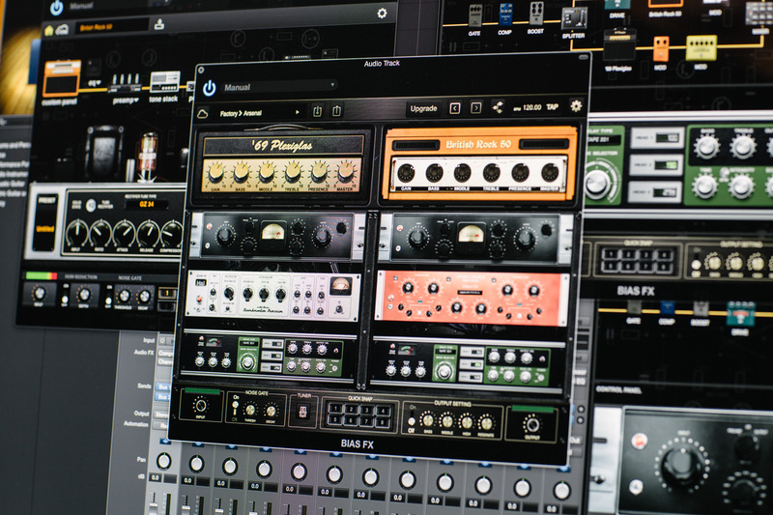Select left tube compressor rack VU meter
Image resolution: width=773 pixels, height=515 pixels.
tap(273, 231)
